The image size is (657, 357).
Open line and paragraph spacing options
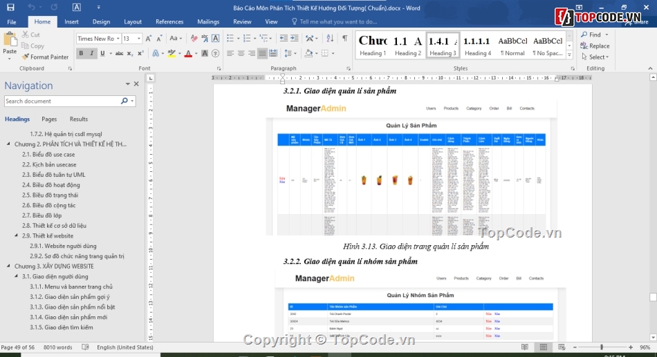(288, 54)
